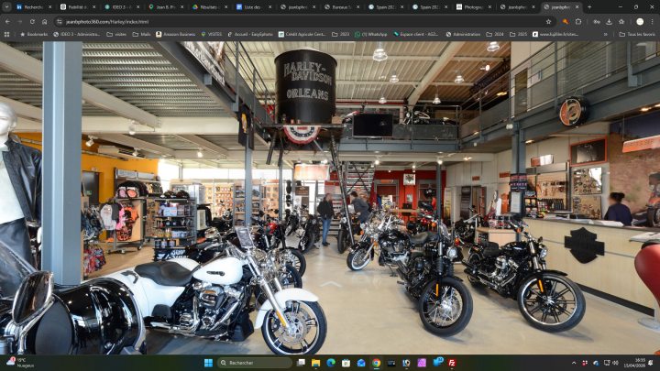Open the '(1) WhatsApp' bookmark
Screen dimensions: 660x371
tap(371, 34)
